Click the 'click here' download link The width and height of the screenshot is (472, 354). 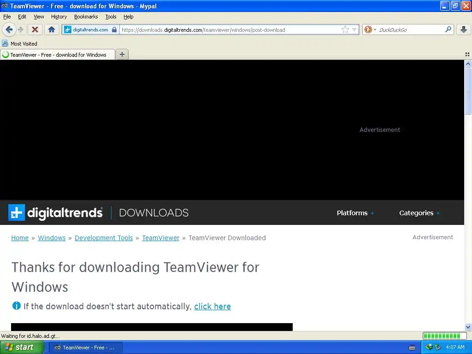click(x=212, y=306)
